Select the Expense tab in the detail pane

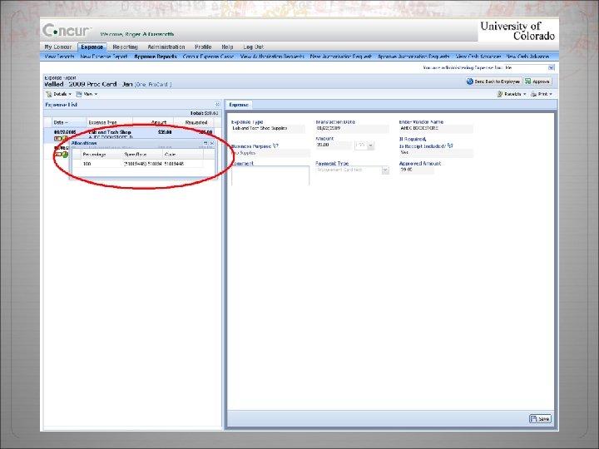pyautogui.click(x=239, y=105)
